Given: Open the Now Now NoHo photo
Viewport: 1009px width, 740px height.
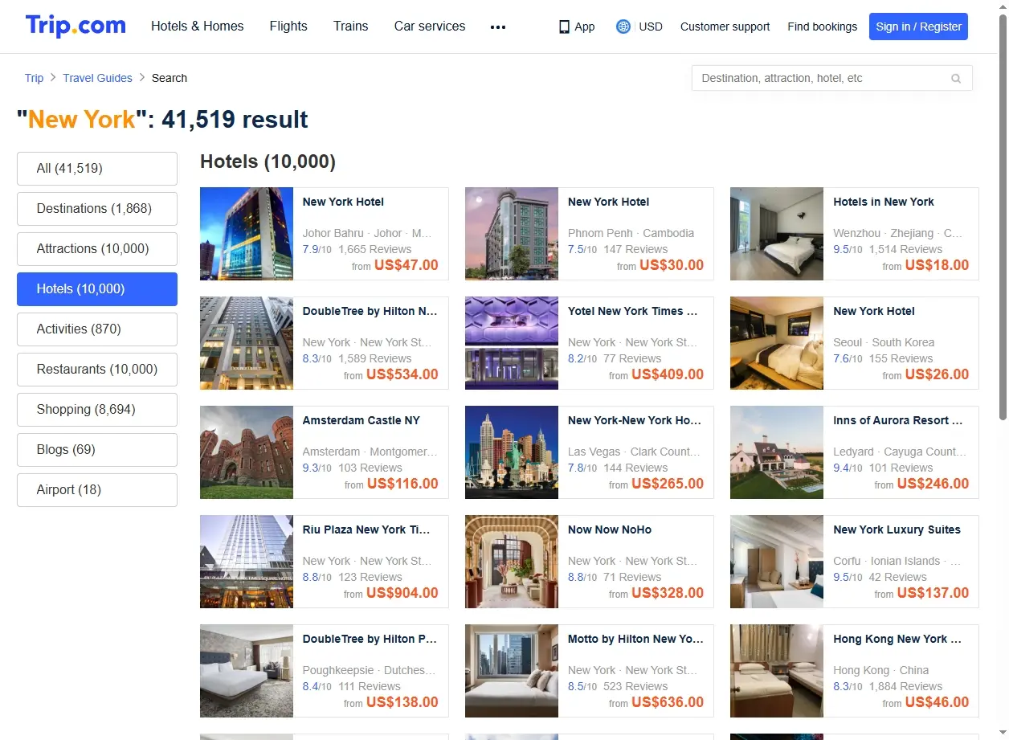Looking at the screenshot, I should tap(512, 562).
